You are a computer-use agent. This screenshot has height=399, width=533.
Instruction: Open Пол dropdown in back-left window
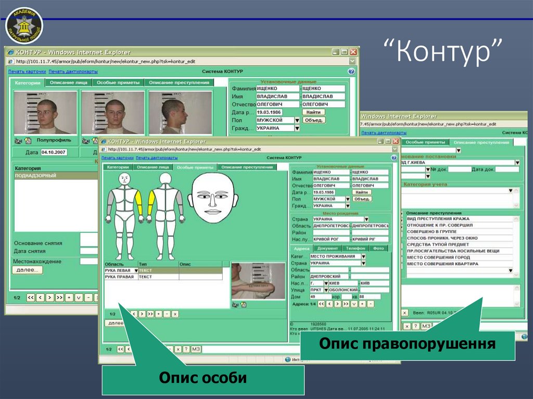297,120
